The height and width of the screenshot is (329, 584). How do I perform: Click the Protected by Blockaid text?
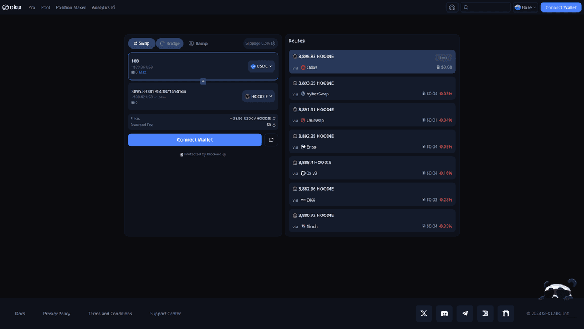click(x=202, y=154)
